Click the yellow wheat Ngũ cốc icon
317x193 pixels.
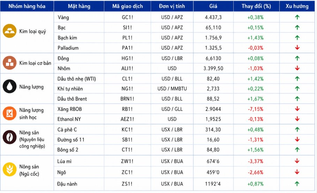point(9,169)
